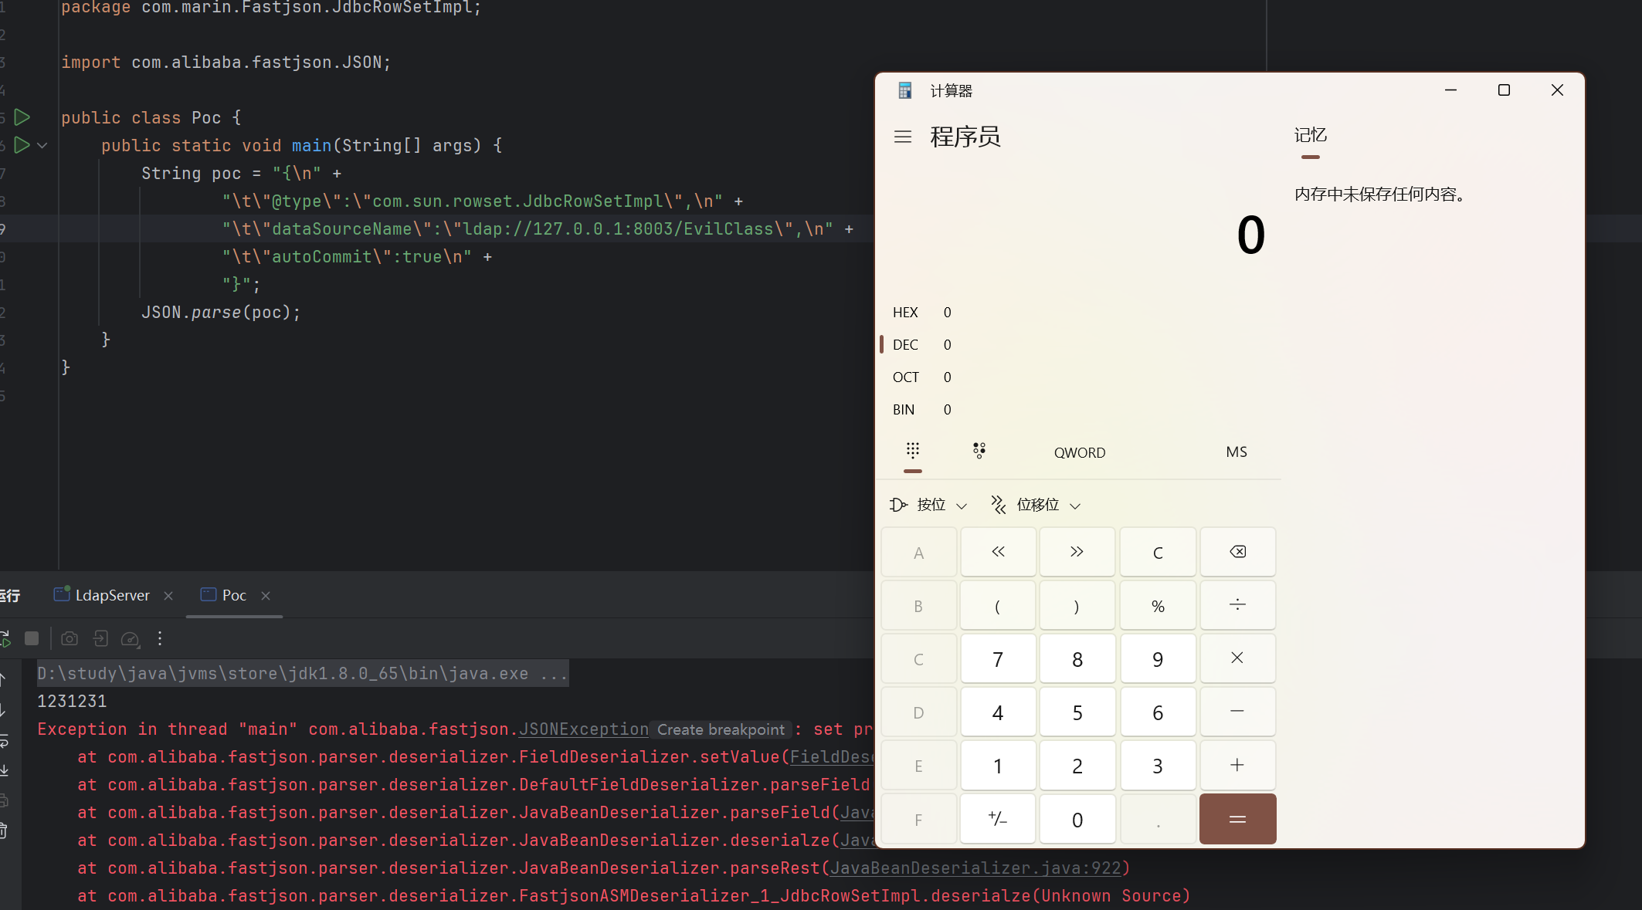The height and width of the screenshot is (910, 1642).
Task: Open the three-dot more actions menu in run toolbar
Action: tap(160, 639)
